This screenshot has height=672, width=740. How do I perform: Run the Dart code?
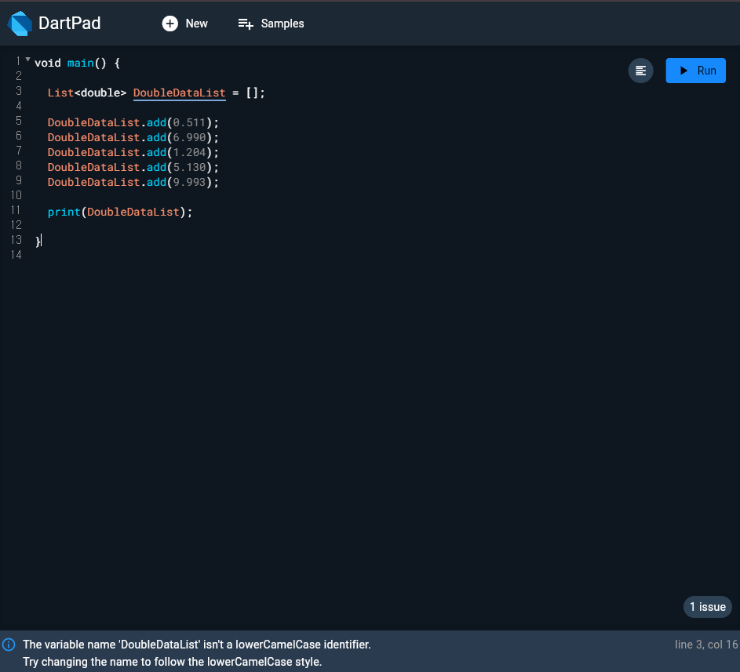(695, 71)
